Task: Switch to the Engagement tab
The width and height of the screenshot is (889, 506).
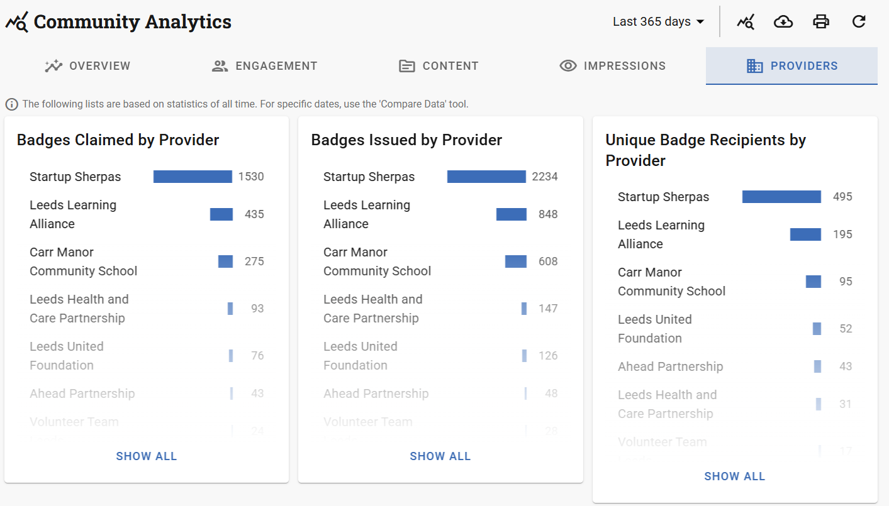Action: coord(265,66)
